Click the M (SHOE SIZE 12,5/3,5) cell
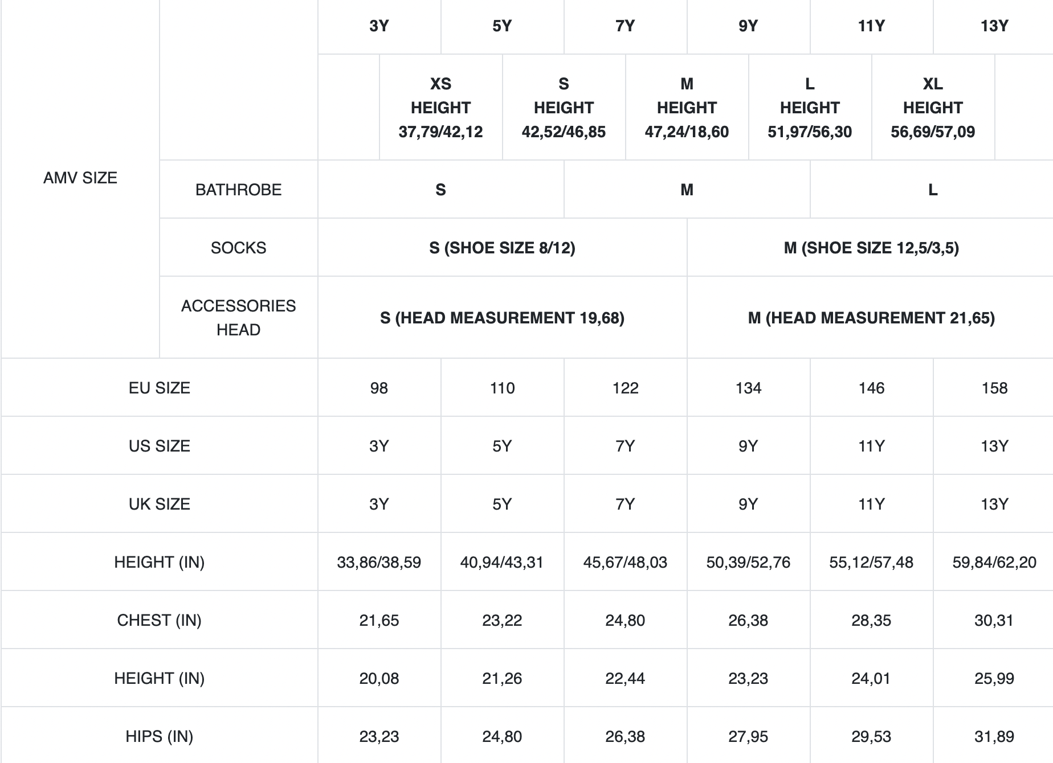This screenshot has width=1053, height=763. coord(871,248)
